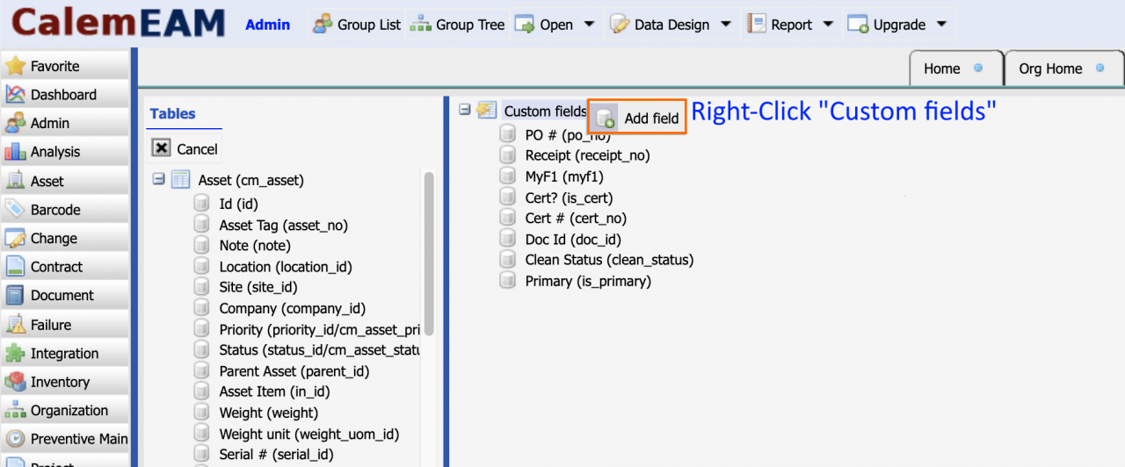This screenshot has height=467, width=1125.
Task: Open the Integration module
Action: [64, 354]
